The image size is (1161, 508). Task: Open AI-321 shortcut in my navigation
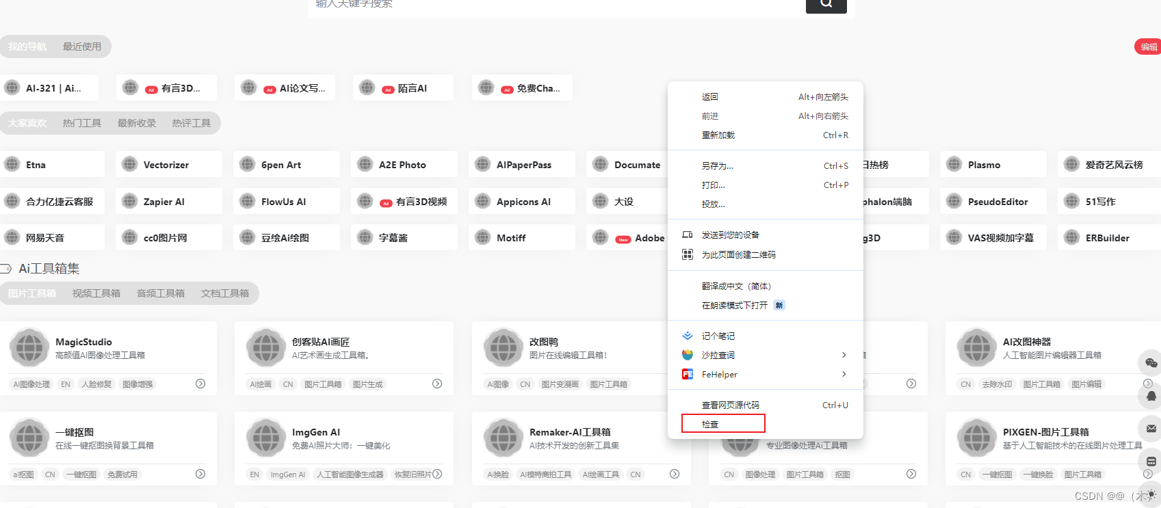click(x=49, y=88)
